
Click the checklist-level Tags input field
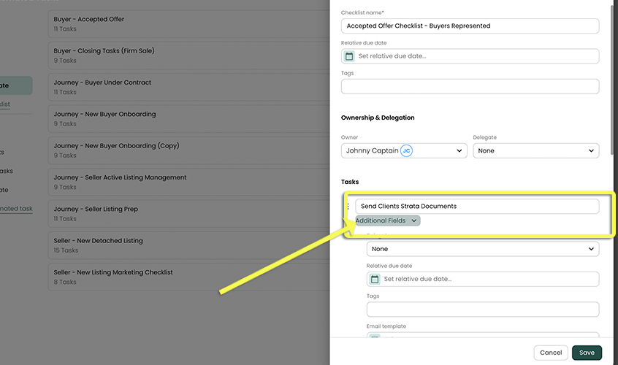point(470,86)
